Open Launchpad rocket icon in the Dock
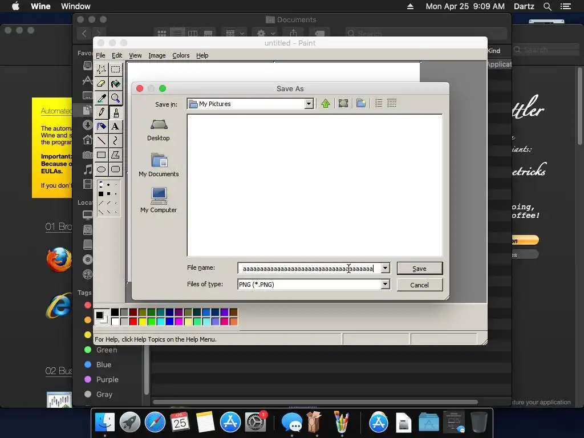 (130, 423)
